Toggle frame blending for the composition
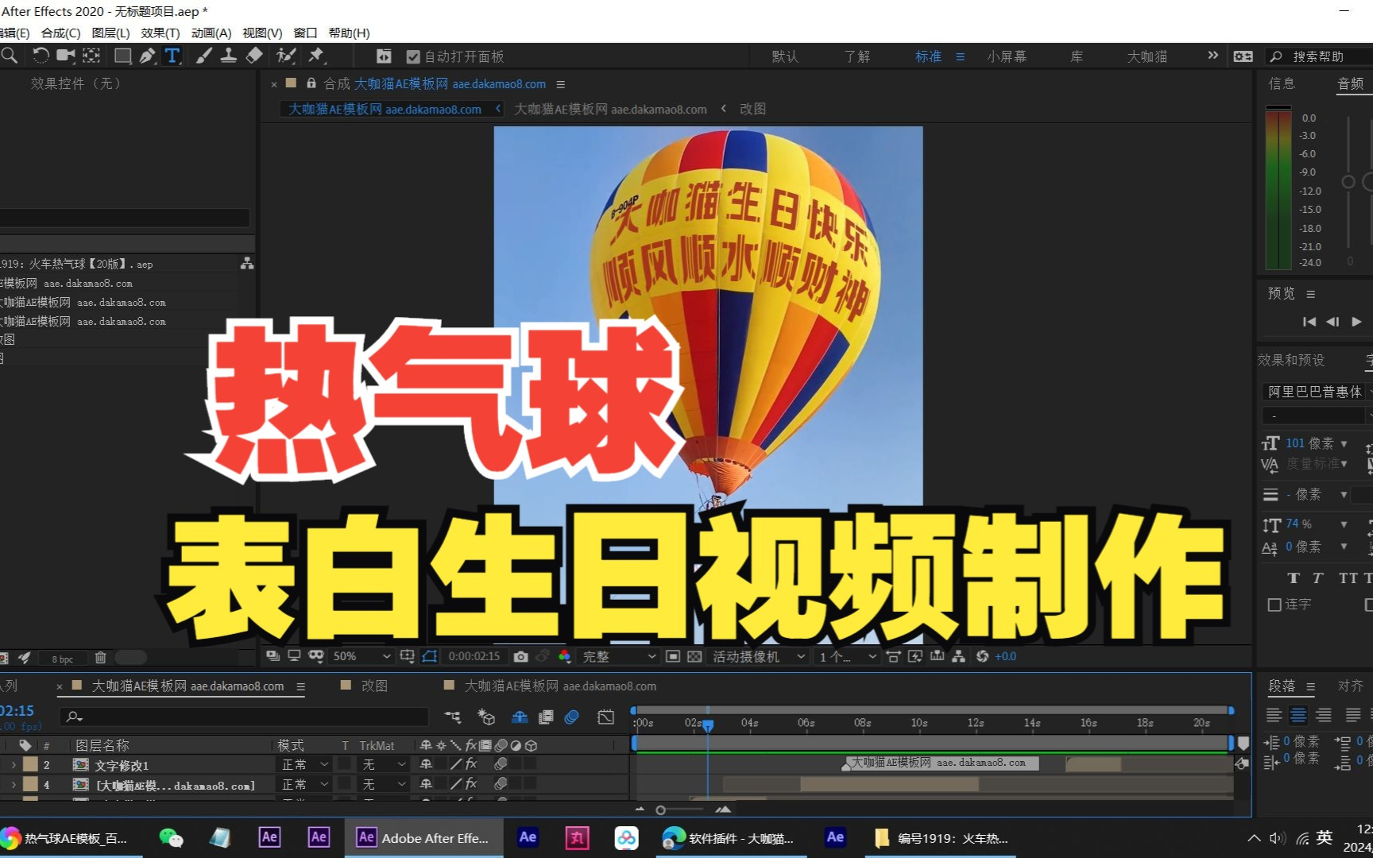 [546, 717]
